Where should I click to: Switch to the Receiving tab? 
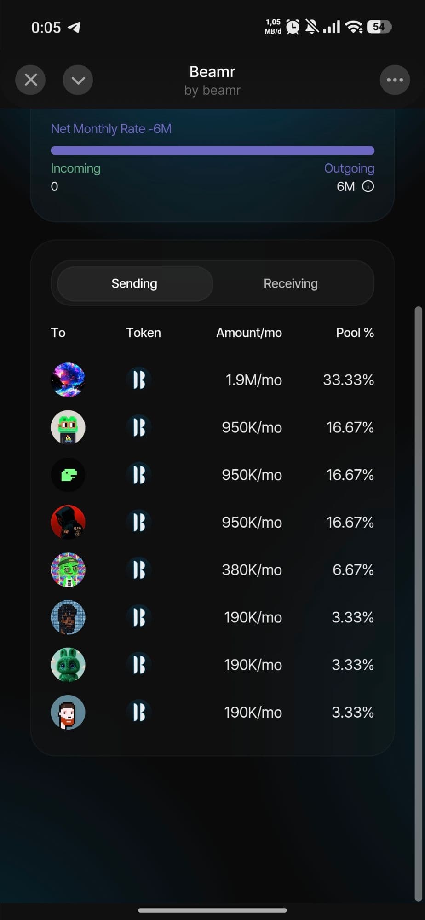291,283
